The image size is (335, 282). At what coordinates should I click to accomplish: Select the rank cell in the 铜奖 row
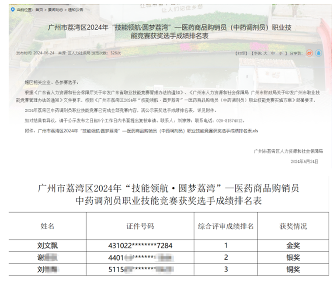click(x=226, y=270)
